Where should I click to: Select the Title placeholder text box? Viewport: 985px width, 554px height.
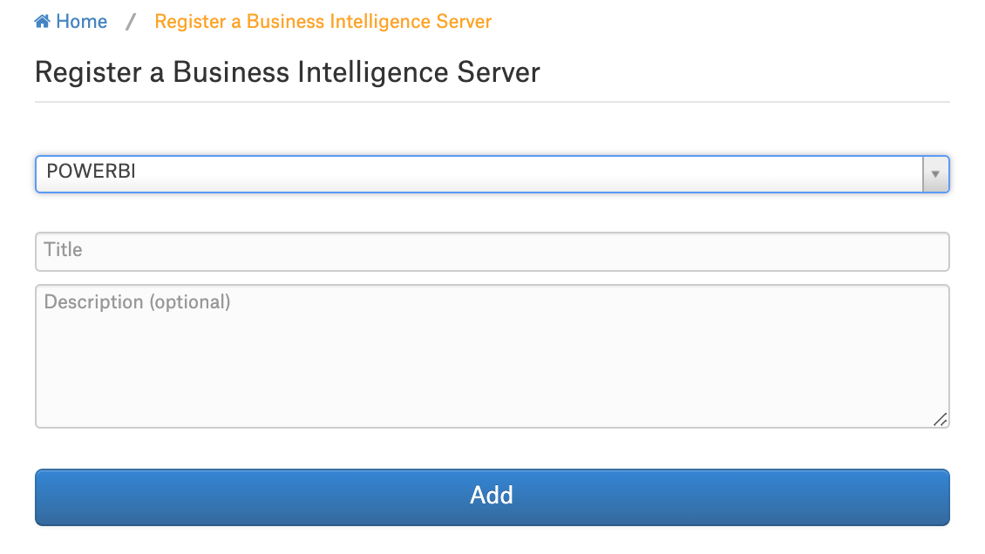pos(492,252)
